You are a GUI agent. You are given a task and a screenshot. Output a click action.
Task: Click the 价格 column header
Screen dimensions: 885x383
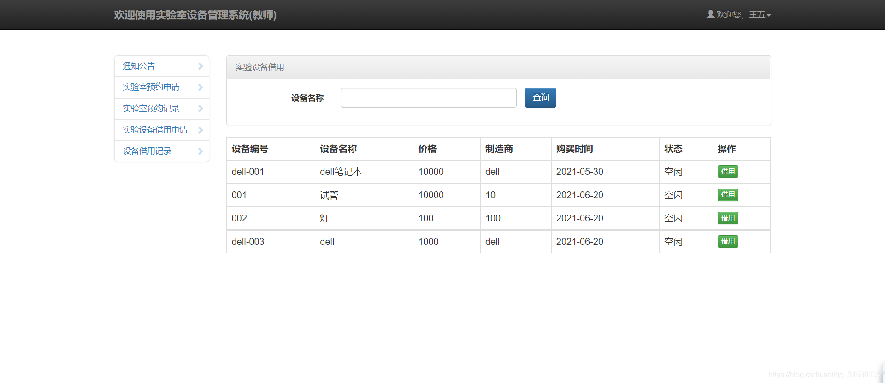[x=447, y=149]
